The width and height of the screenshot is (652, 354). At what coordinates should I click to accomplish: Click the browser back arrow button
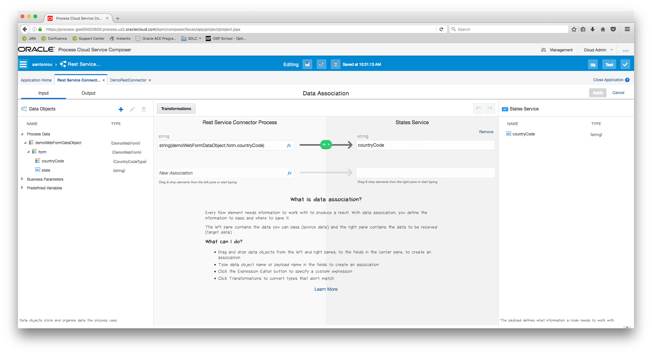(x=25, y=29)
